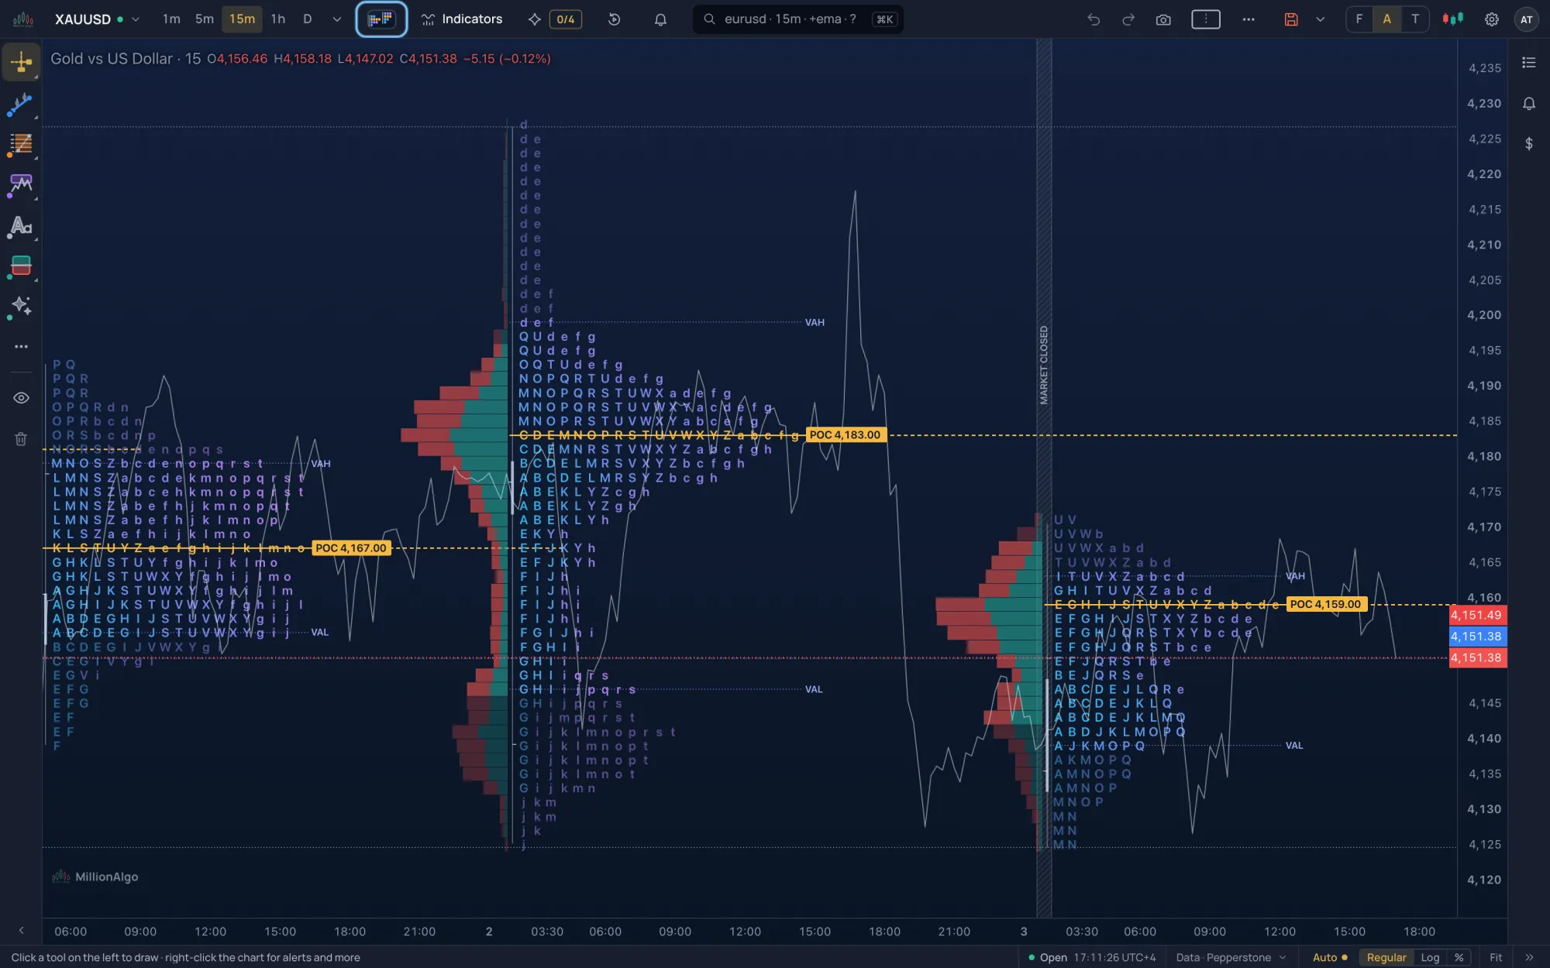Open the Data Pepperstone dropdown
Viewport: 1550px width, 968px height.
(1231, 957)
